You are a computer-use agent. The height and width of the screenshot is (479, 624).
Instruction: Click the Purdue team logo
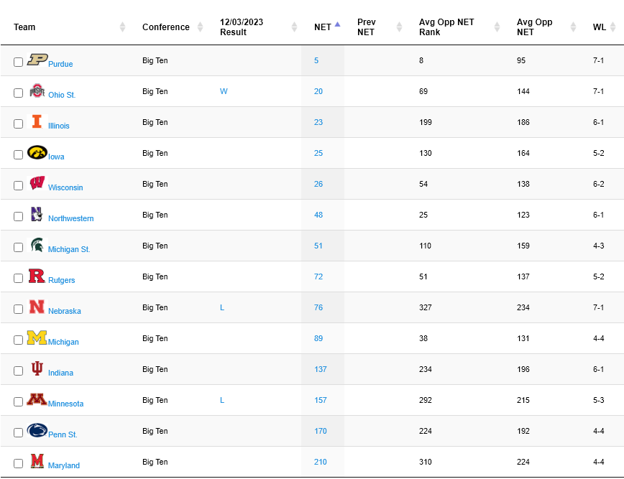37,60
